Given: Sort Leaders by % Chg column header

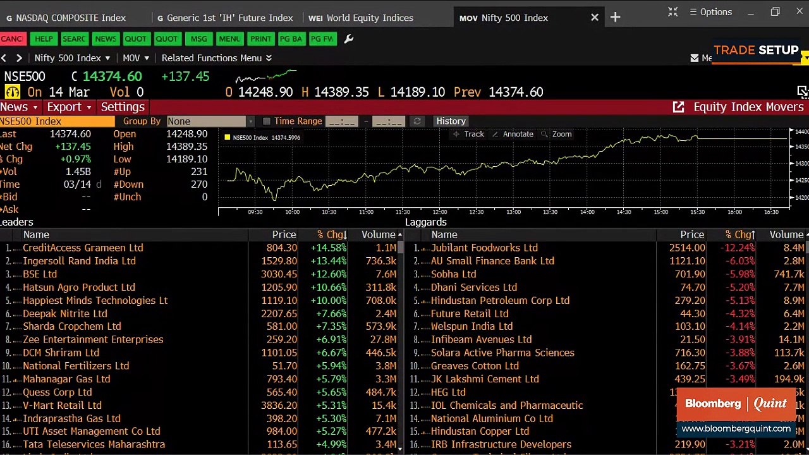Looking at the screenshot, I should [332, 235].
